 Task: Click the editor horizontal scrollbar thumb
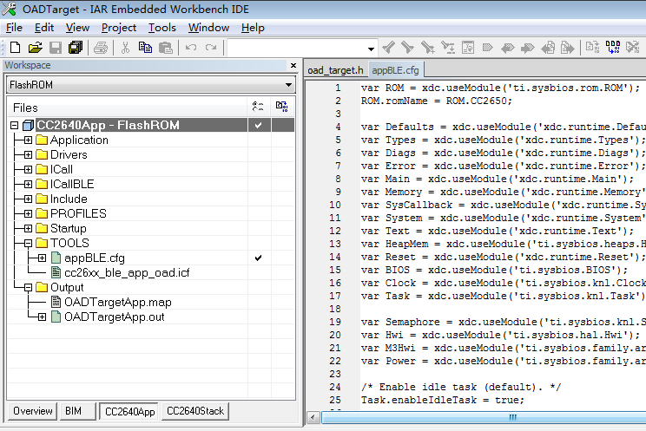484,417
